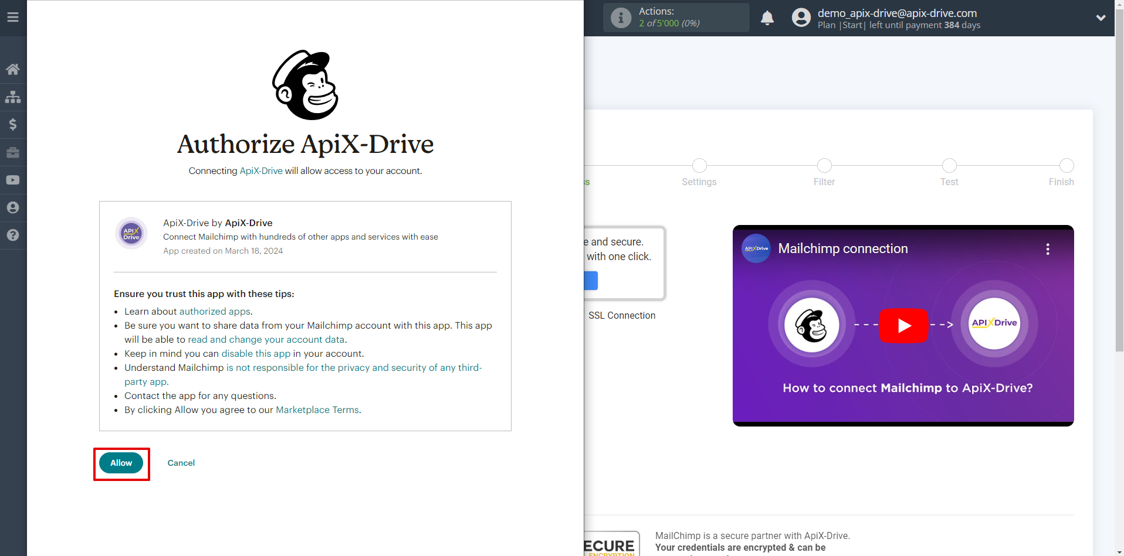The height and width of the screenshot is (556, 1124).
Task: Expand the account dropdown chevron
Action: tap(1101, 18)
